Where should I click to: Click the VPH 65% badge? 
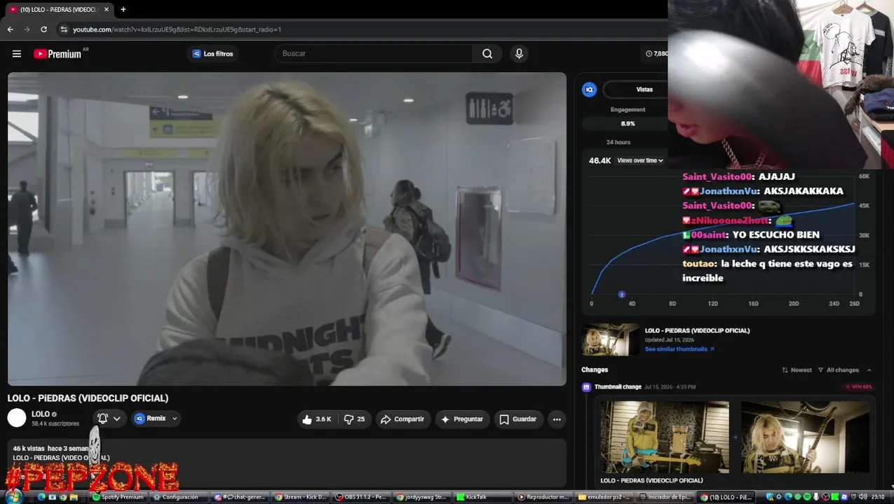tap(858, 387)
